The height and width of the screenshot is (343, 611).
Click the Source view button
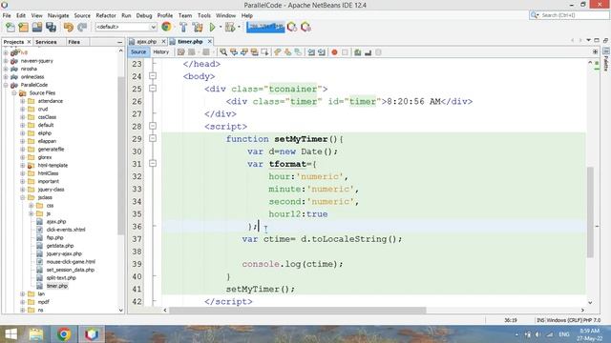pyautogui.click(x=138, y=52)
